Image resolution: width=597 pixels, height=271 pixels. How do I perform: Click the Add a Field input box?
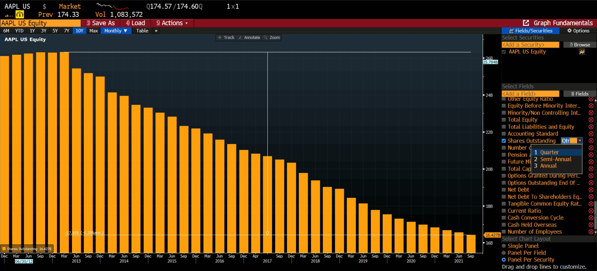pos(530,94)
